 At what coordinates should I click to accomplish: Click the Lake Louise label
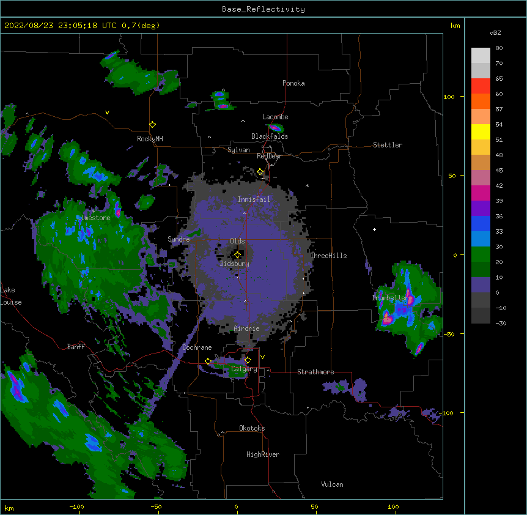[11, 296]
